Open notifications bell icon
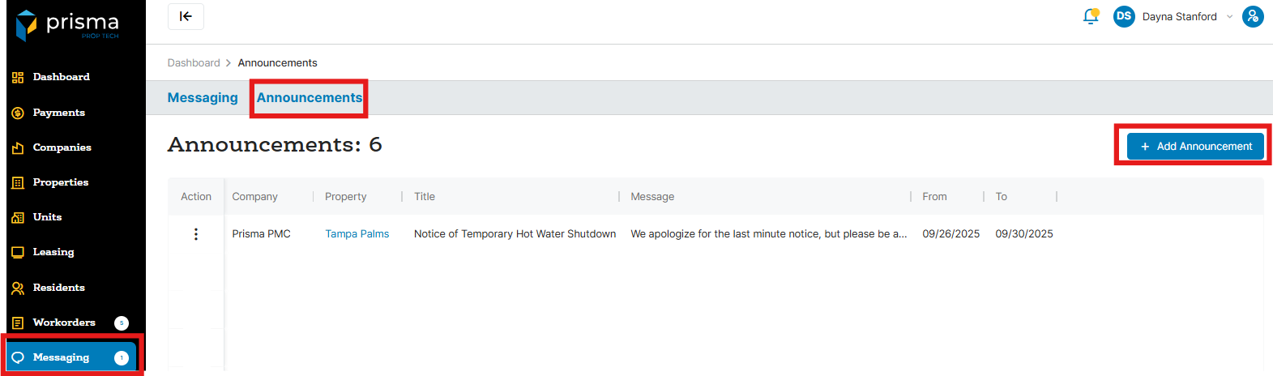This screenshot has height=376, width=1273. click(1091, 16)
